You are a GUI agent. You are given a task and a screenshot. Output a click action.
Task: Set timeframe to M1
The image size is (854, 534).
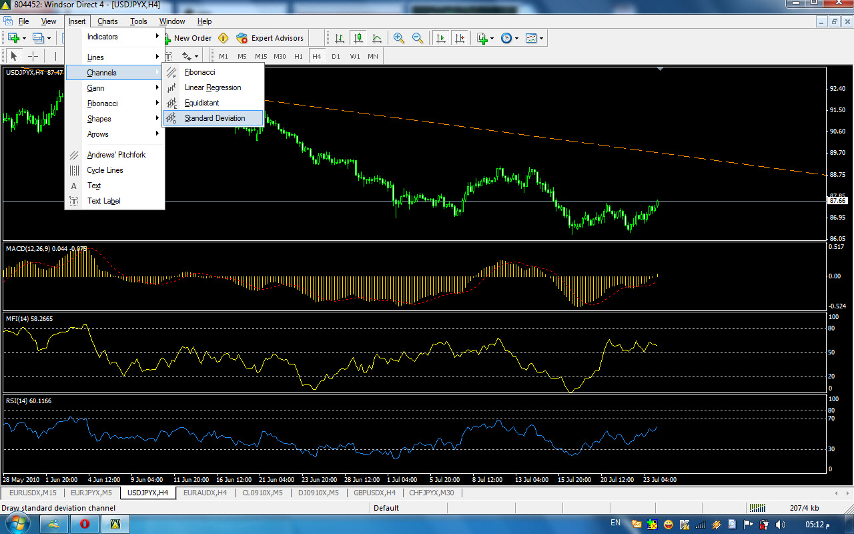(224, 56)
